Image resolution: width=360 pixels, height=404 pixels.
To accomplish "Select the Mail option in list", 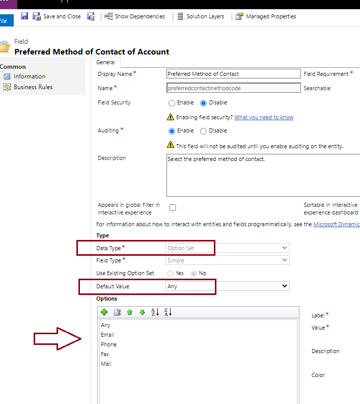I will point(106,364).
